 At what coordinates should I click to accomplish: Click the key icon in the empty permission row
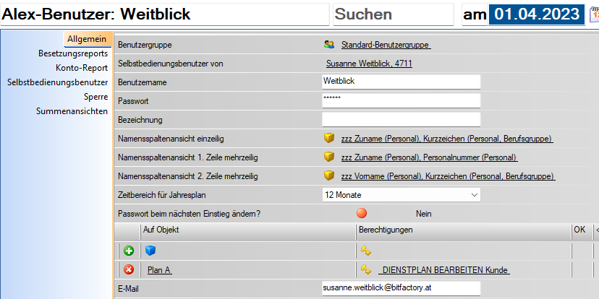[365, 251]
